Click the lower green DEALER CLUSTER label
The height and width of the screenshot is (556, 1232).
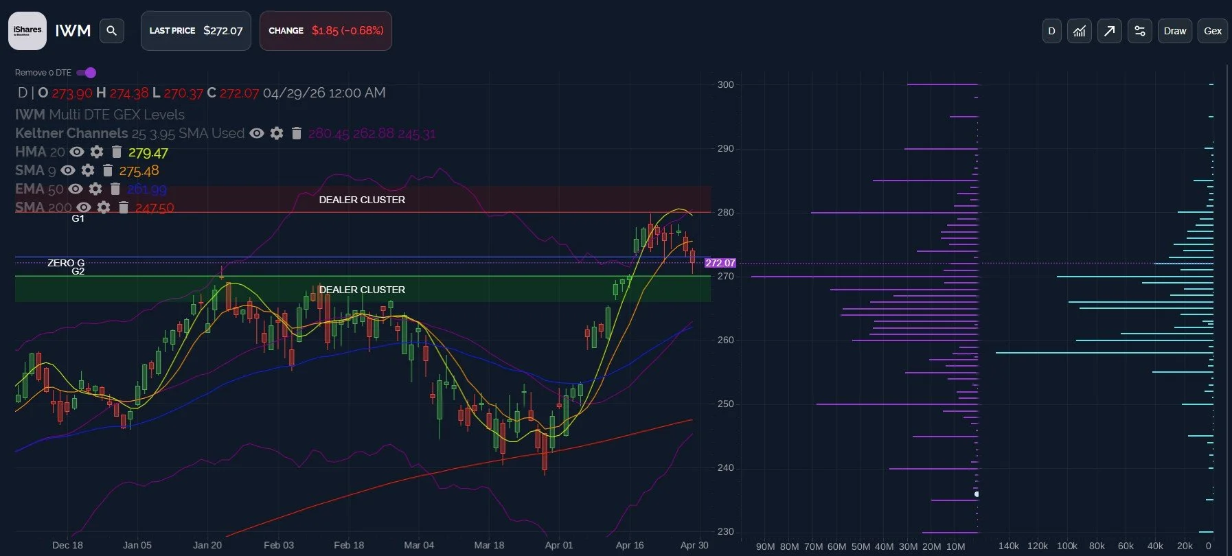(x=362, y=290)
